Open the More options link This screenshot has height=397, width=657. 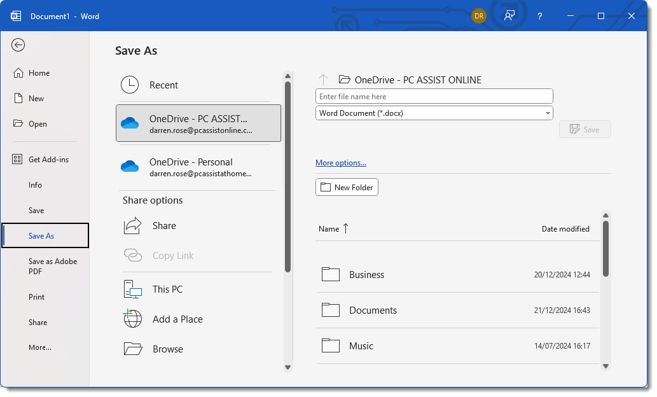click(x=341, y=163)
